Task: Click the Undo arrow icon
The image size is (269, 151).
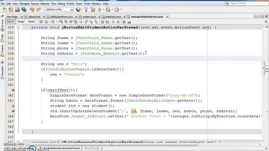Action: pyautogui.click(x=32, y=10)
